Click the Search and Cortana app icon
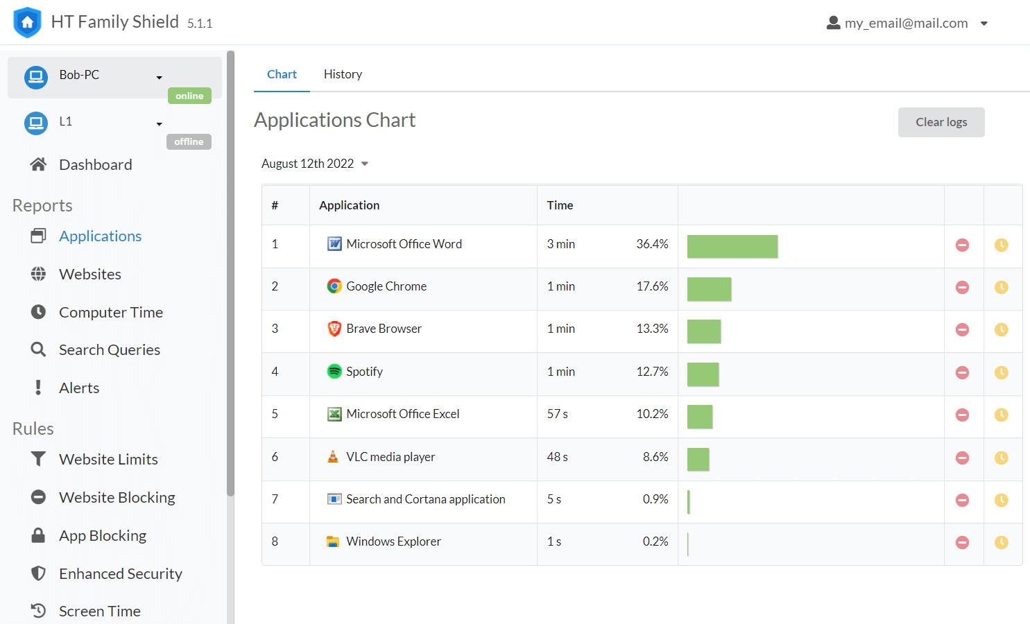This screenshot has height=624, width=1030. pos(334,499)
